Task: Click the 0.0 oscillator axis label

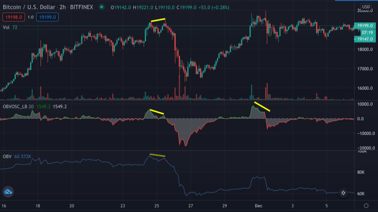Action: 361,119
